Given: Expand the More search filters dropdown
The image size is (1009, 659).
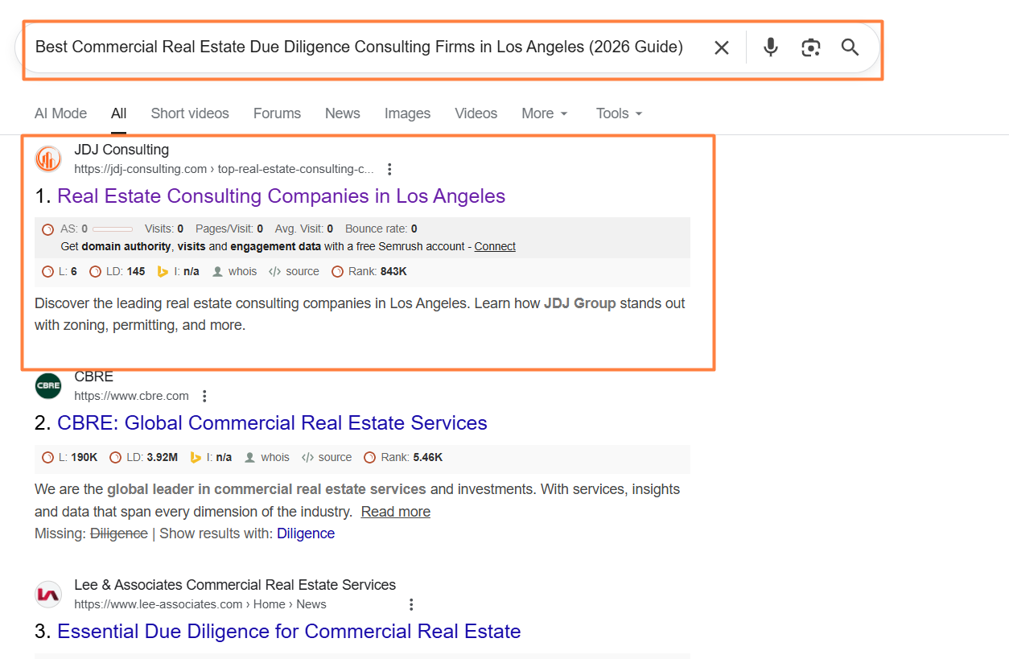Looking at the screenshot, I should pyautogui.click(x=545, y=113).
